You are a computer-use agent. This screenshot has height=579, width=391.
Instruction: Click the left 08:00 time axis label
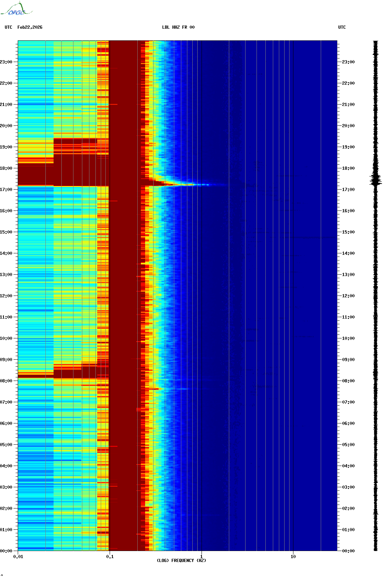click(6, 381)
